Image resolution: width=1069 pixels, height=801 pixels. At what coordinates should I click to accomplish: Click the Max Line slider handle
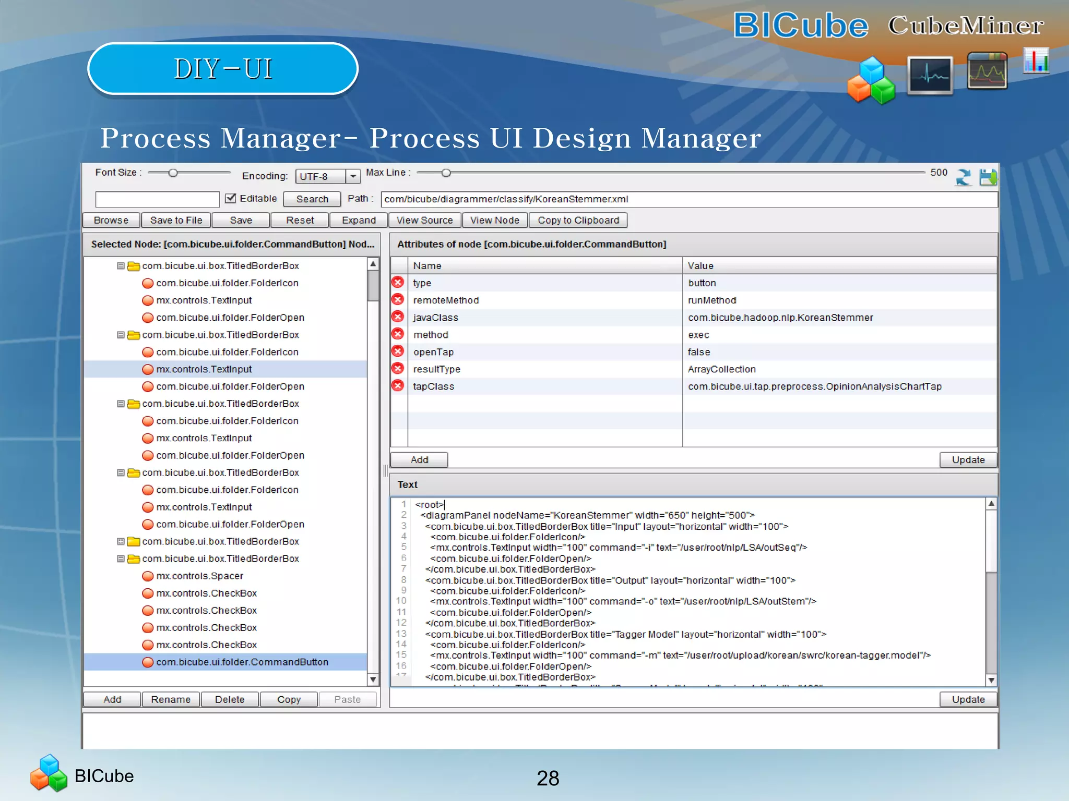446,173
